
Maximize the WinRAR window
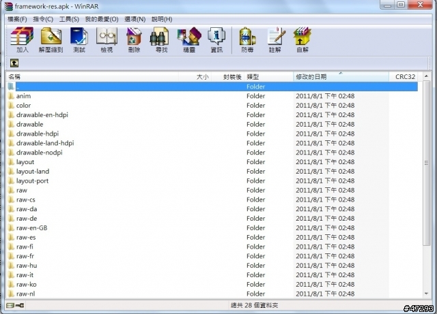401,5
